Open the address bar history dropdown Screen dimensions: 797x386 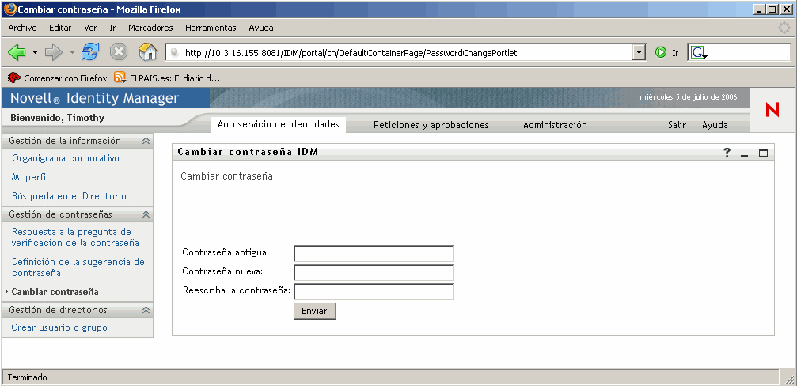[x=639, y=52]
